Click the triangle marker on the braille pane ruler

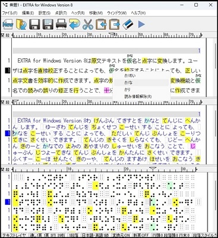tap(153, 169)
